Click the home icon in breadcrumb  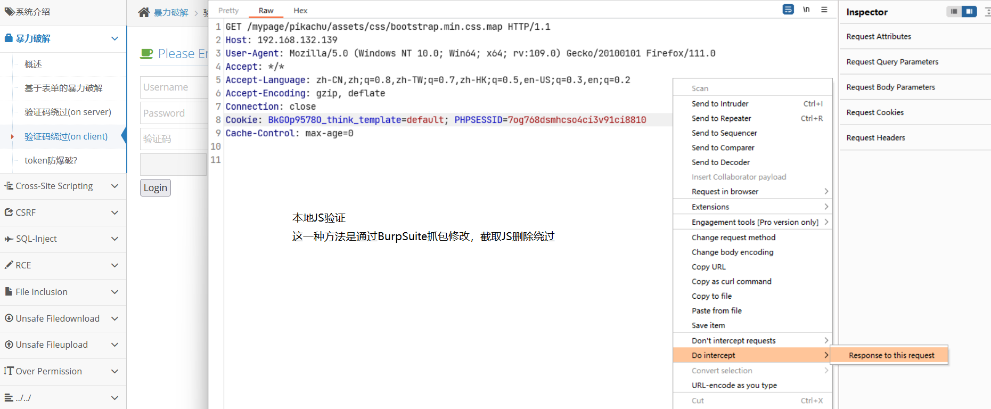(144, 12)
